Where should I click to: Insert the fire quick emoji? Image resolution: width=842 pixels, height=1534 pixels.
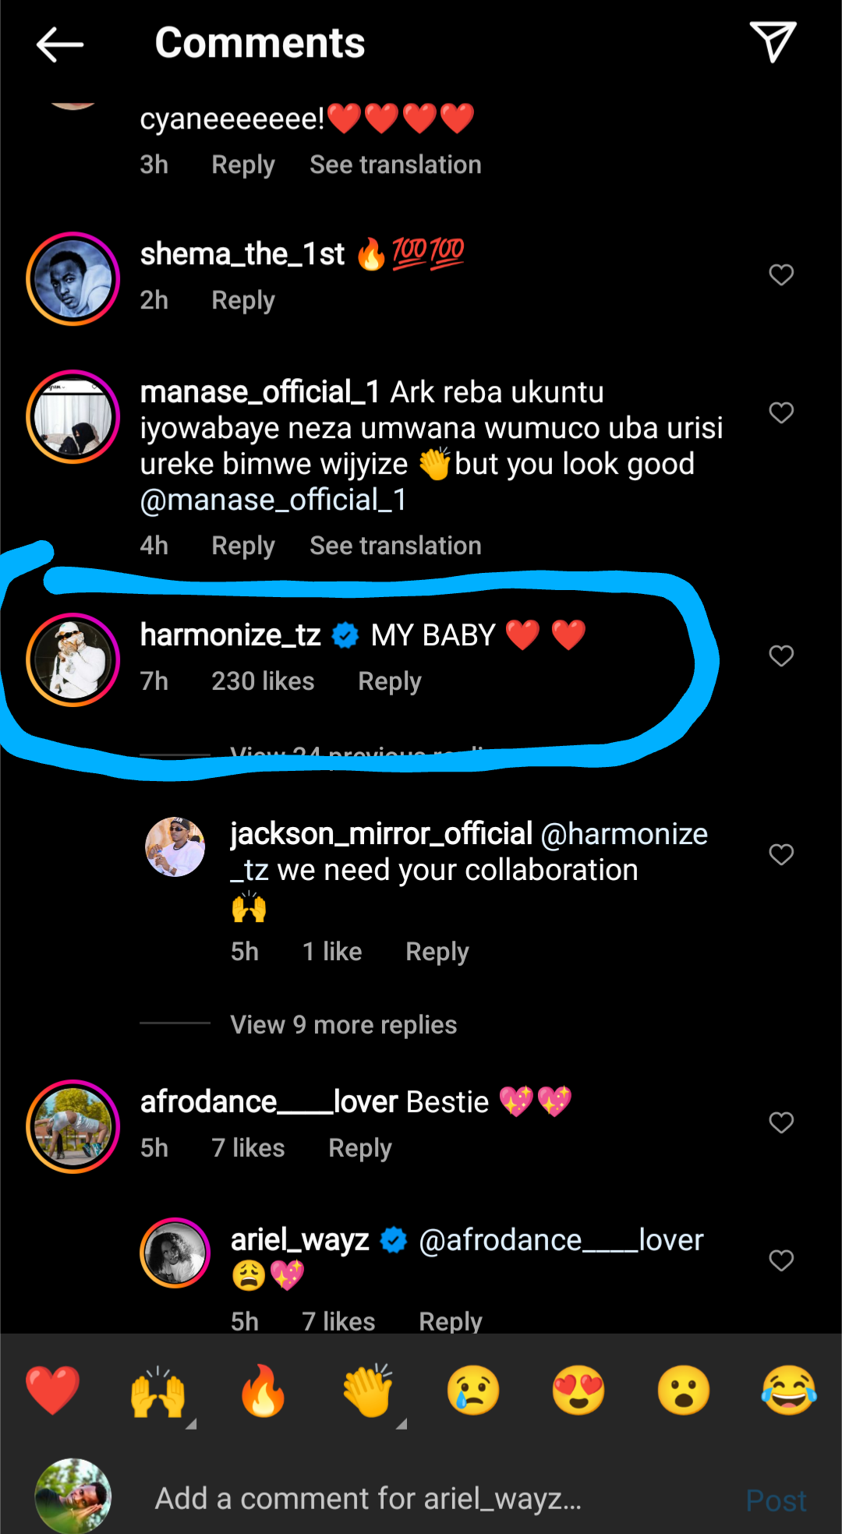point(264,1391)
